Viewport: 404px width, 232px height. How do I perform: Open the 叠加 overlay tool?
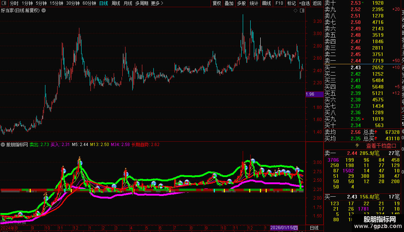point(229,3)
